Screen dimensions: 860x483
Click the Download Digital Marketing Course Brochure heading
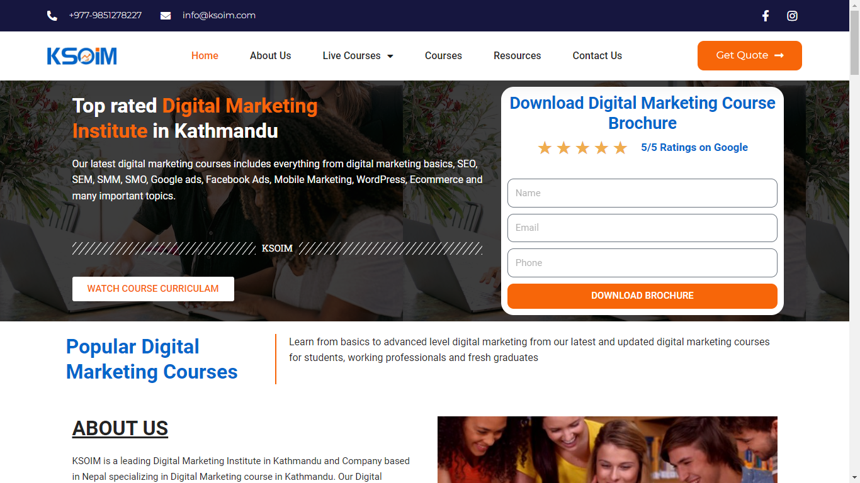(642, 113)
